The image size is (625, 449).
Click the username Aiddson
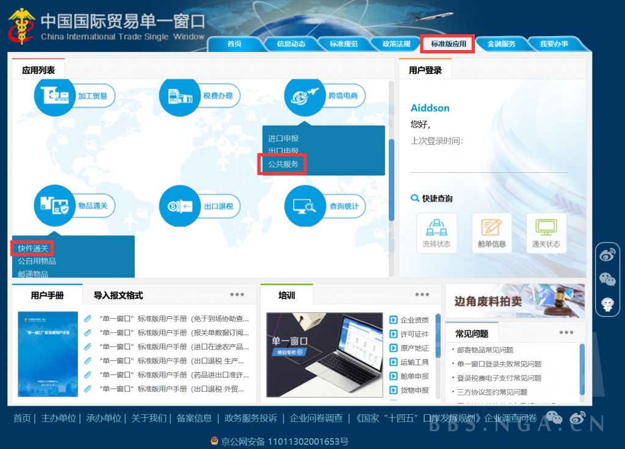pyautogui.click(x=430, y=108)
